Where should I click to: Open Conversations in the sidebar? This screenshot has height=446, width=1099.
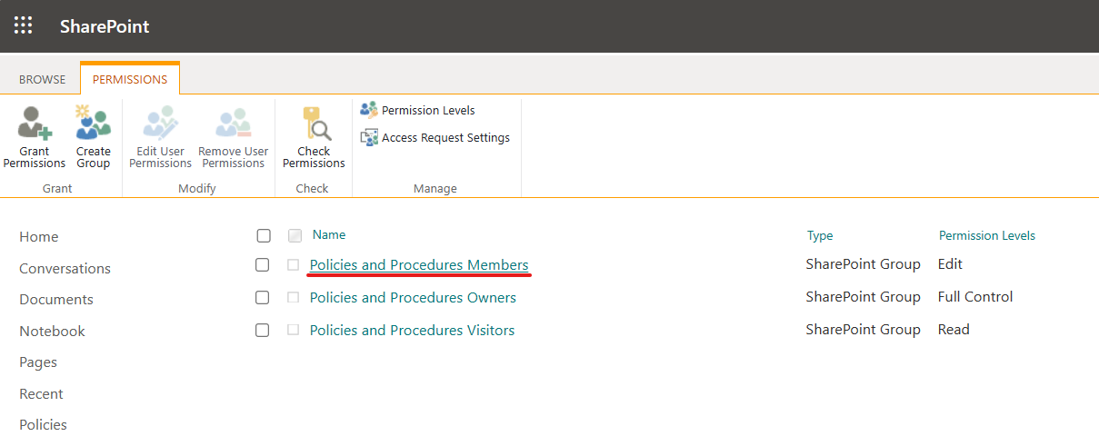tap(65, 269)
